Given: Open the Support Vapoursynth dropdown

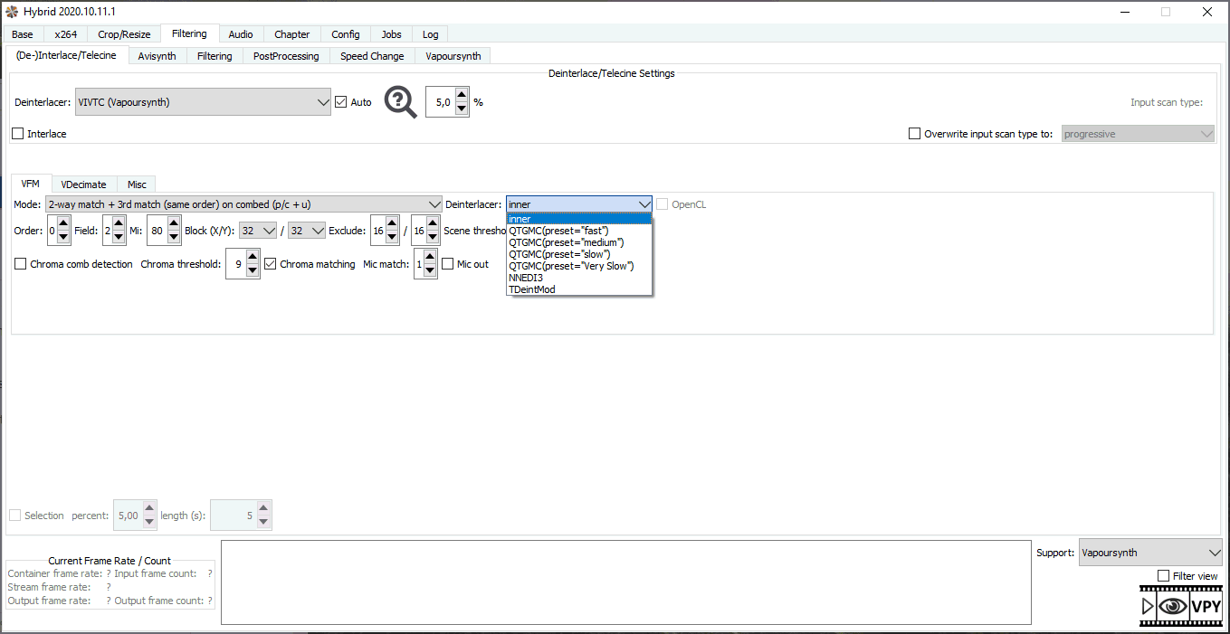Looking at the screenshot, I should (1149, 553).
